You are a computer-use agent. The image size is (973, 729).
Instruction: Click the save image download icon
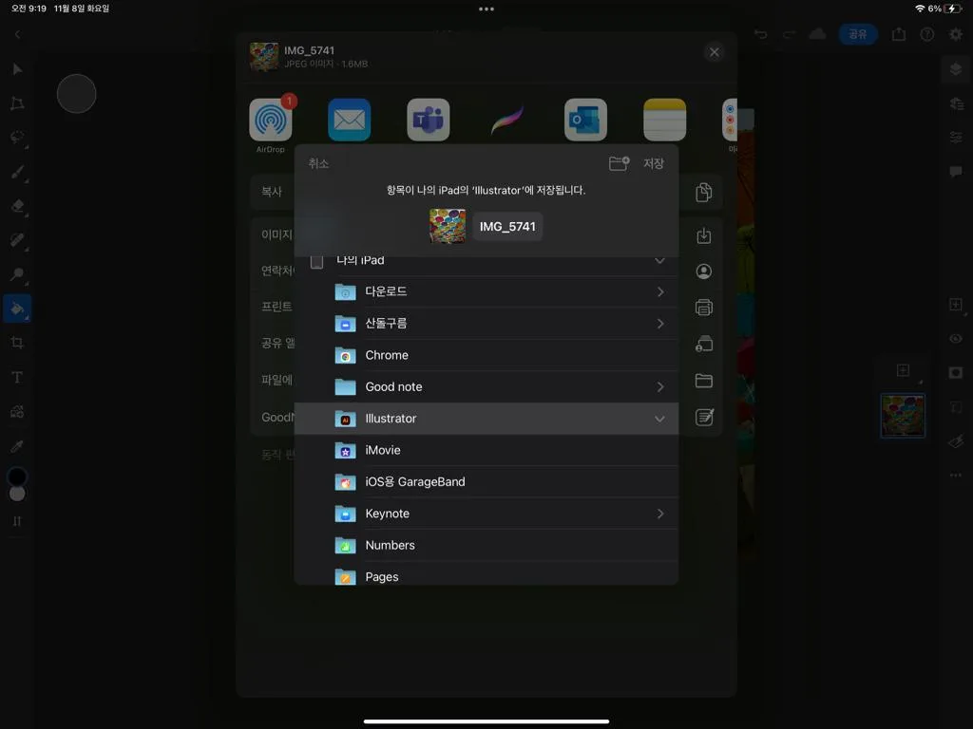pos(704,235)
